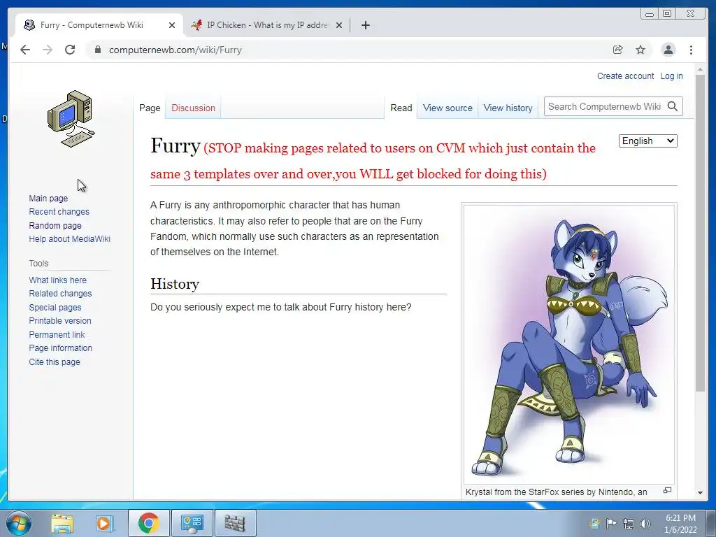The image size is (716, 537).
Task: Open the Related changes link
Action: point(60,293)
